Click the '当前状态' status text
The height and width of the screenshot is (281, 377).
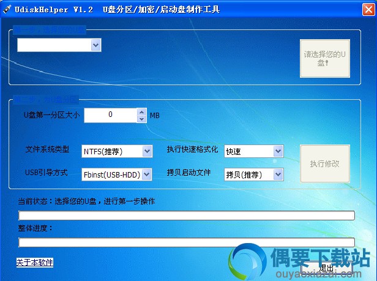pyautogui.click(x=86, y=201)
